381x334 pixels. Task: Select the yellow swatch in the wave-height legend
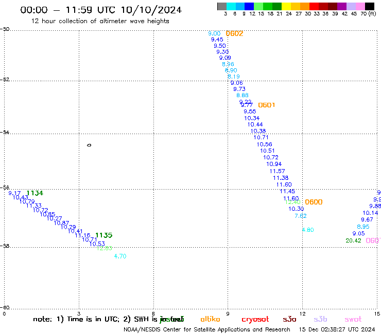pyautogui.click(x=286, y=6)
